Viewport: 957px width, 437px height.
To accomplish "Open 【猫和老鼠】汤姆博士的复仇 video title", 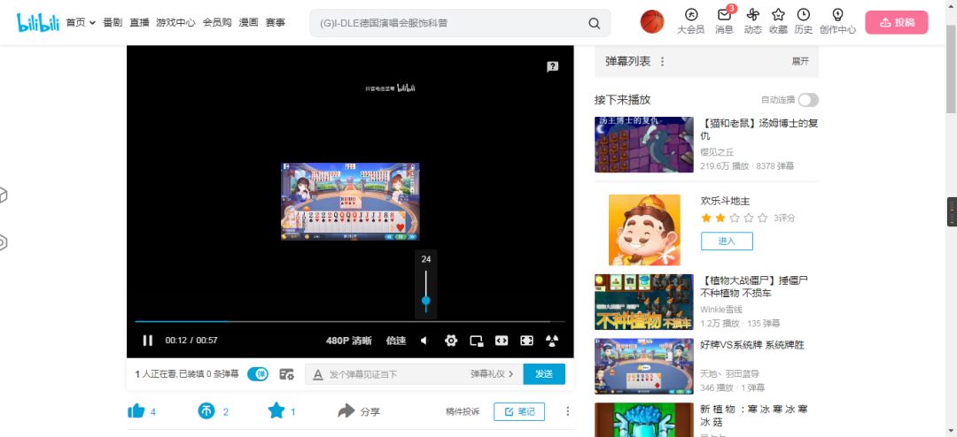I will (759, 129).
